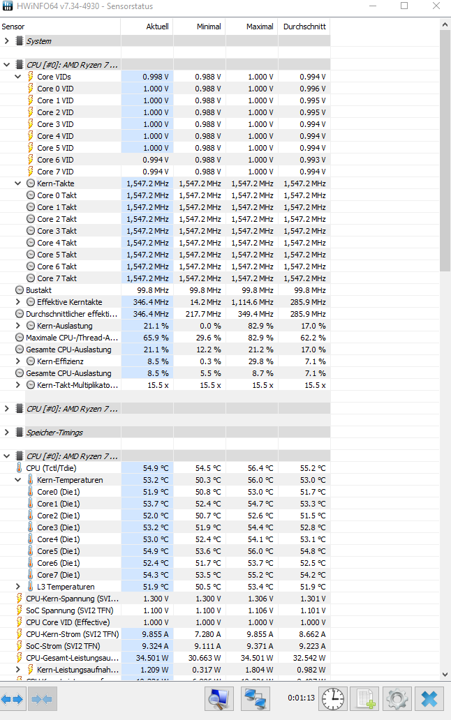Click clock icon beside Kern-Effizienz

pos(31,361)
